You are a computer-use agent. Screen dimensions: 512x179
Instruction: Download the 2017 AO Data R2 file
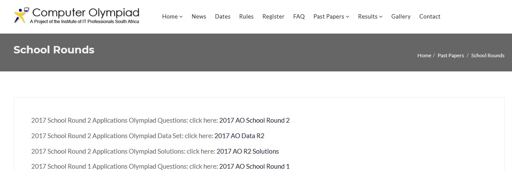coord(239,136)
